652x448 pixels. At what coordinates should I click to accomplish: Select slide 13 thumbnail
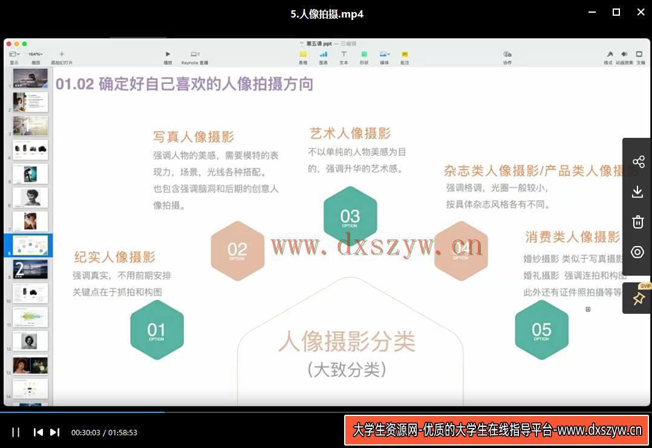(30, 365)
